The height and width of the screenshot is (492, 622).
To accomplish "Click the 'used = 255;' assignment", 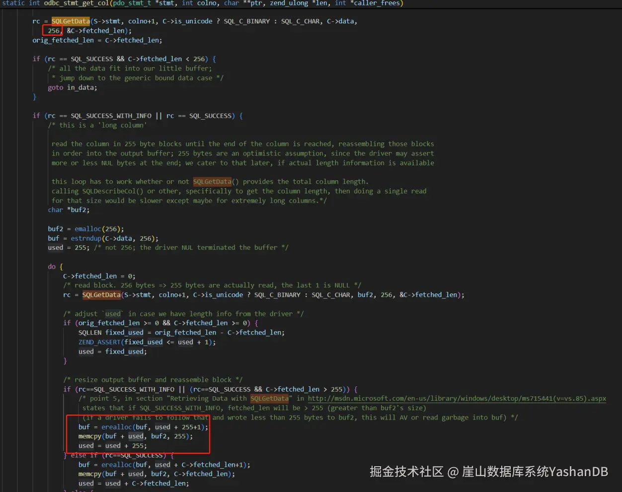I will click(x=69, y=248).
